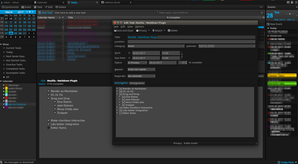This screenshot has height=164, width=298.
Task: Create a new Event from toolbar
Action: coord(26,7)
